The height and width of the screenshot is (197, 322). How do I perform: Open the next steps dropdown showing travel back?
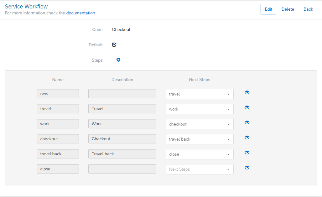pyautogui.click(x=200, y=139)
